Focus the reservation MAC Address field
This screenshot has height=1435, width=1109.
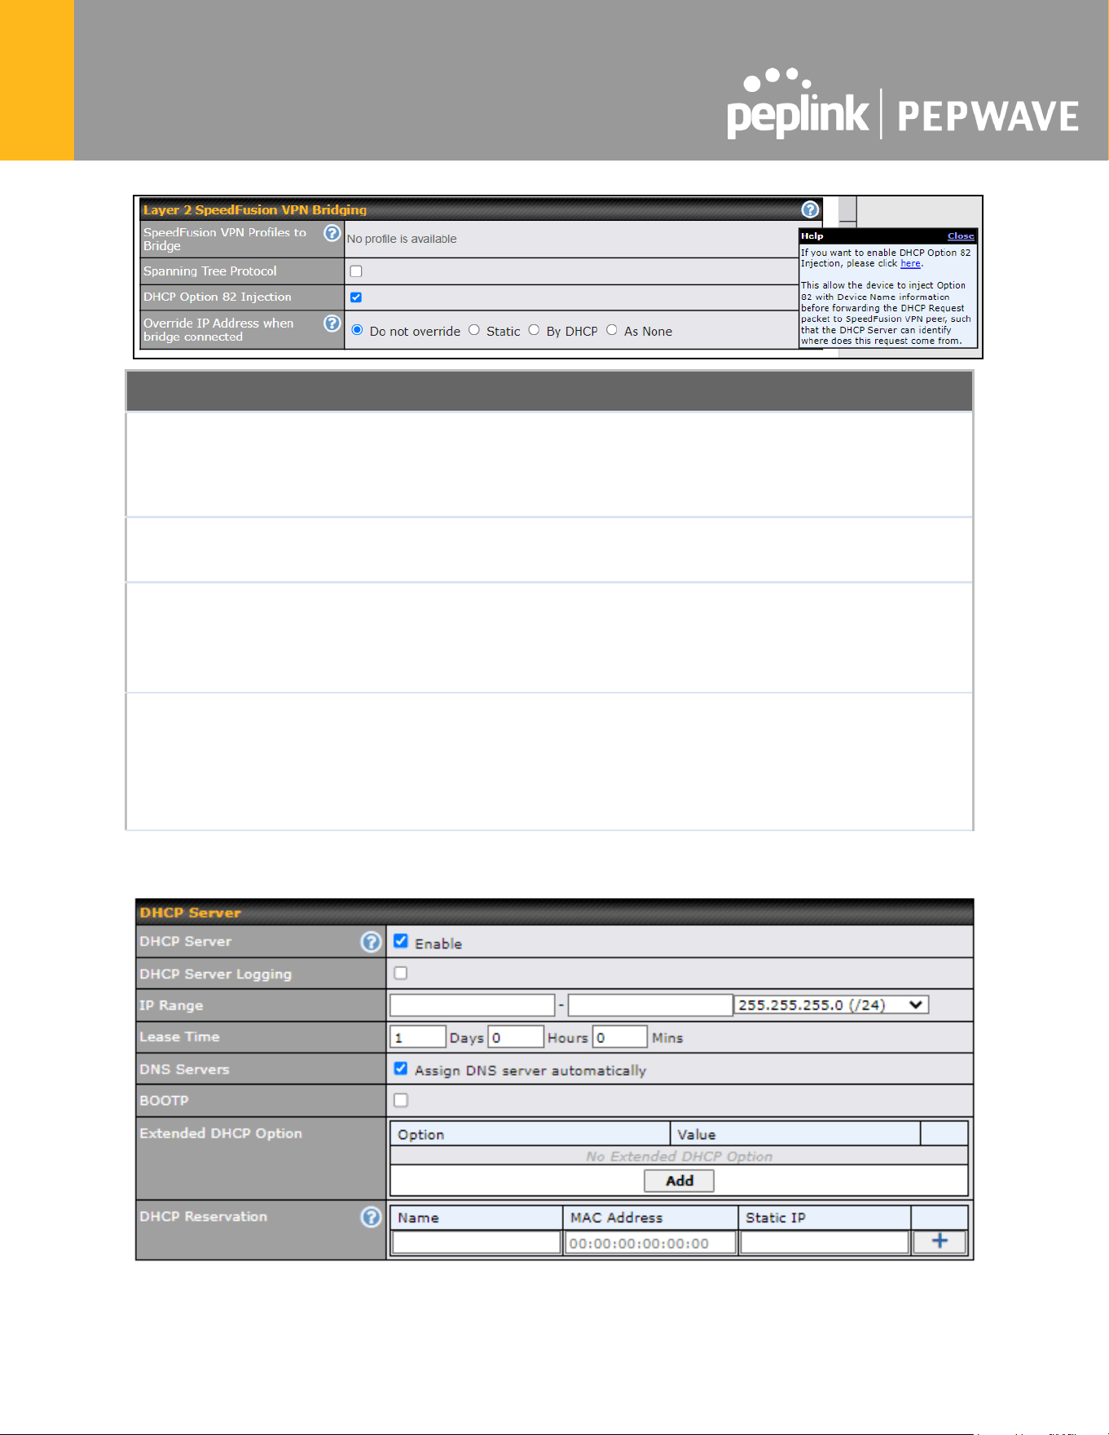coord(650,1244)
